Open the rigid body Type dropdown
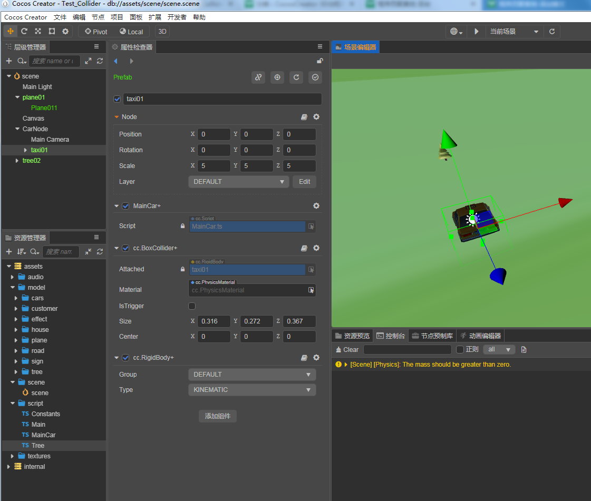 252,390
